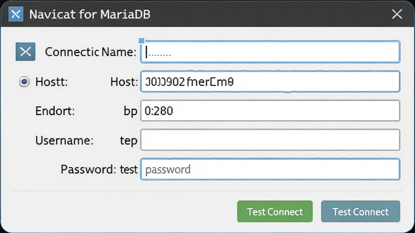Click the green Test Connect button
Screen dimensions: 415x233
pyautogui.click(x=275, y=211)
